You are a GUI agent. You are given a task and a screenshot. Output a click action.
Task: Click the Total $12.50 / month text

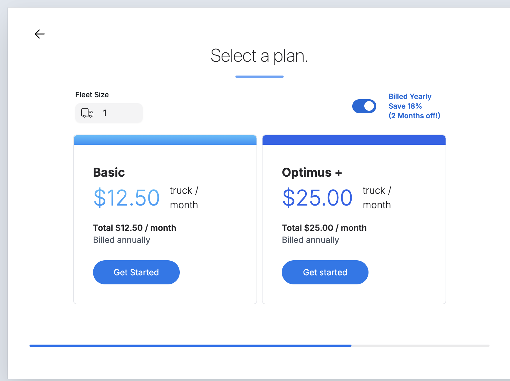click(x=135, y=228)
